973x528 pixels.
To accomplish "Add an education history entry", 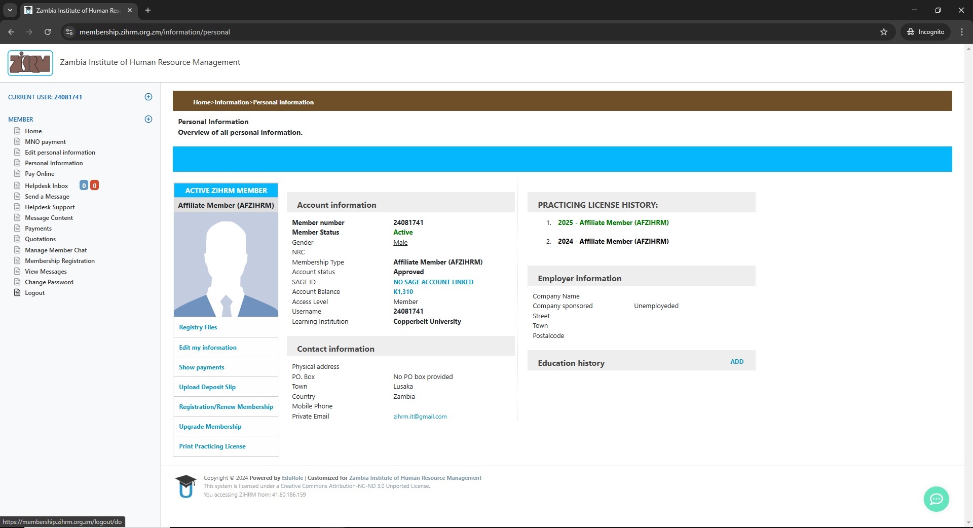I will (x=736, y=362).
